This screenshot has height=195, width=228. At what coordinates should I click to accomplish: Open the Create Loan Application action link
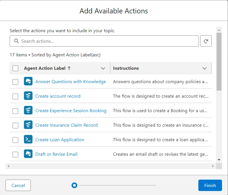tap(60, 140)
